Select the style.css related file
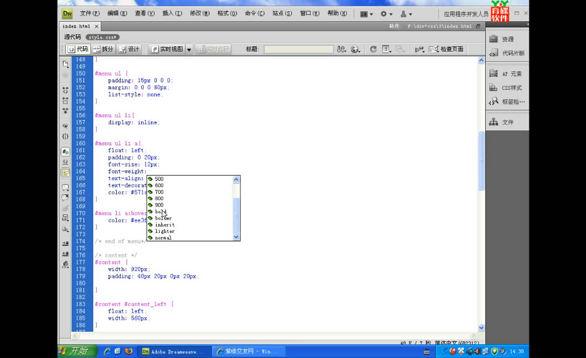Screen dimensions: 586x358 [x=102, y=37]
